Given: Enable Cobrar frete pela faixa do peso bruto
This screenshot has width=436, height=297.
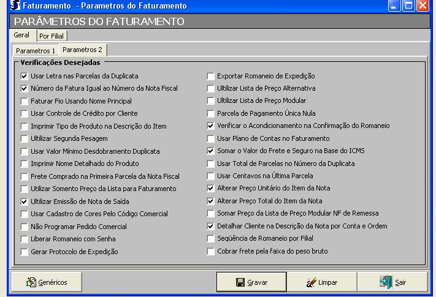Looking at the screenshot, I should (211, 252).
